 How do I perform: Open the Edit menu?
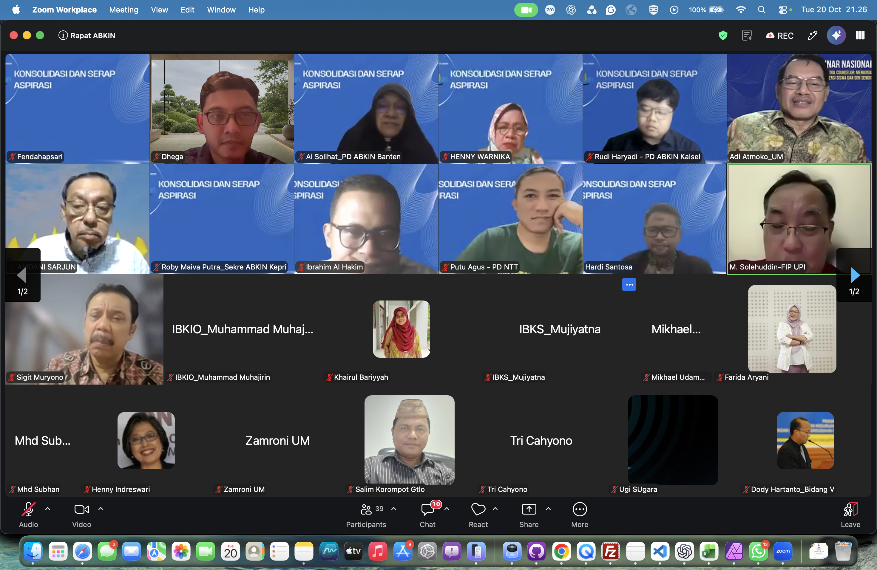tap(188, 10)
